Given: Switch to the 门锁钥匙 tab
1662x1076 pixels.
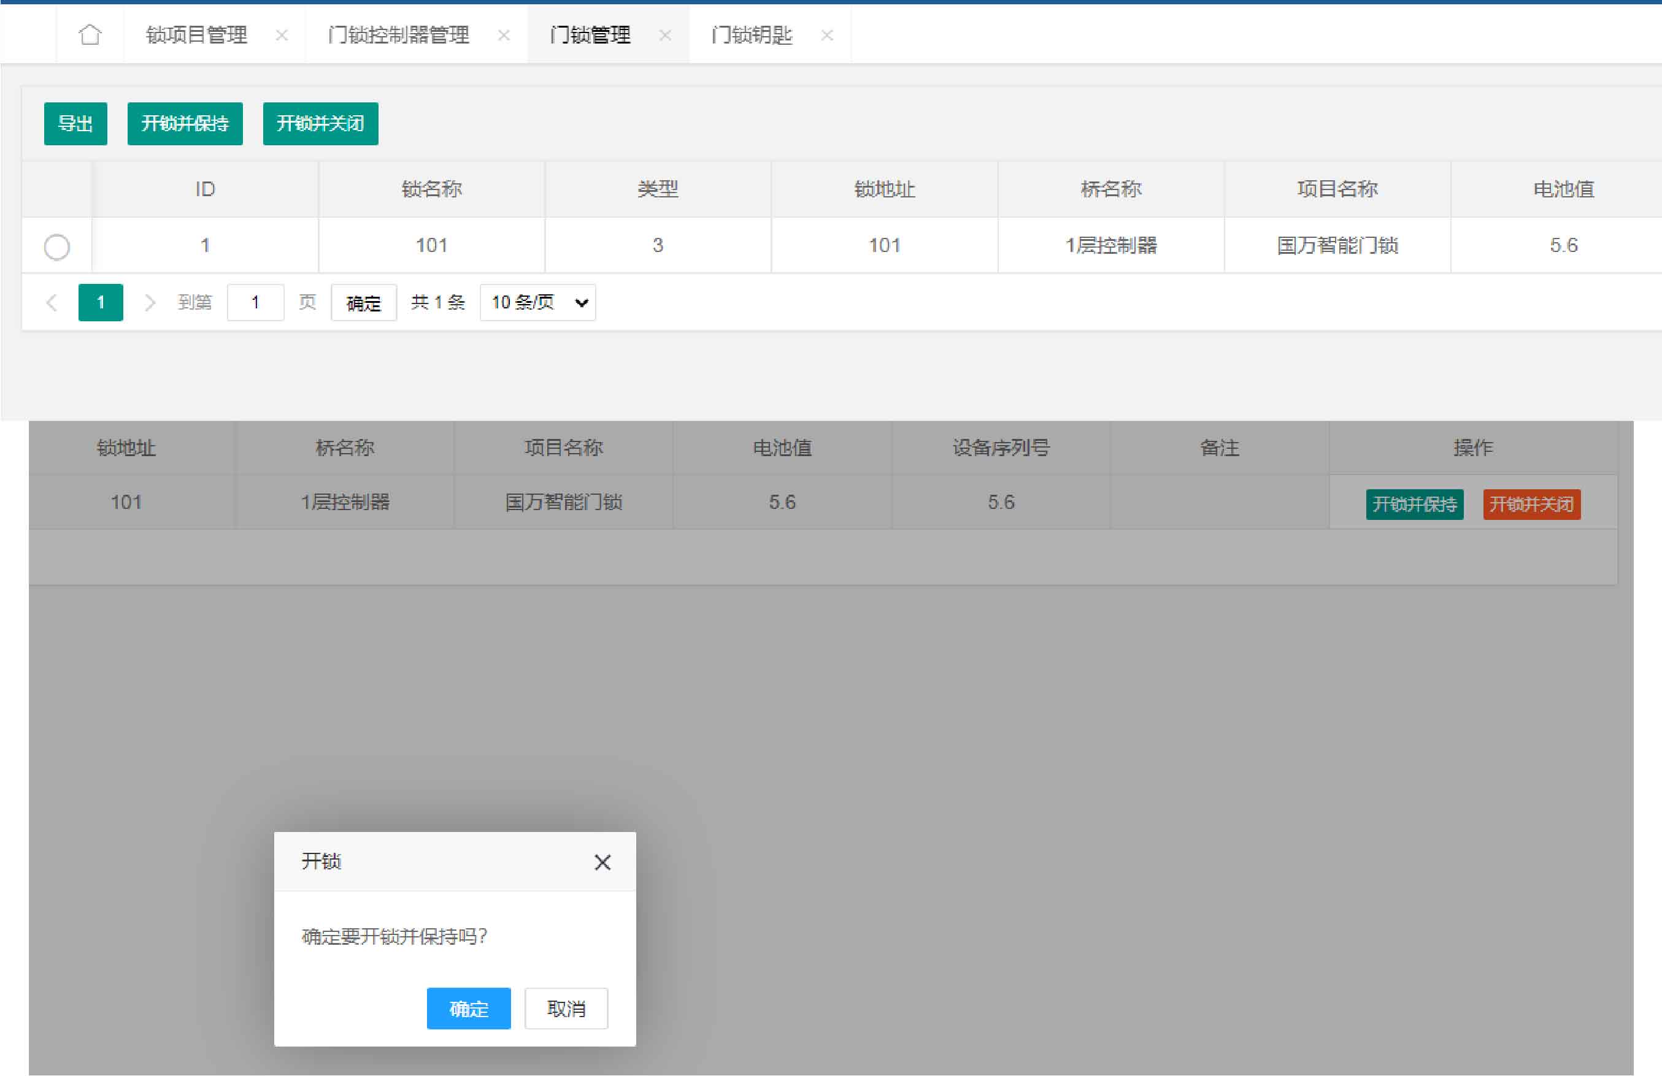Looking at the screenshot, I should [x=752, y=35].
